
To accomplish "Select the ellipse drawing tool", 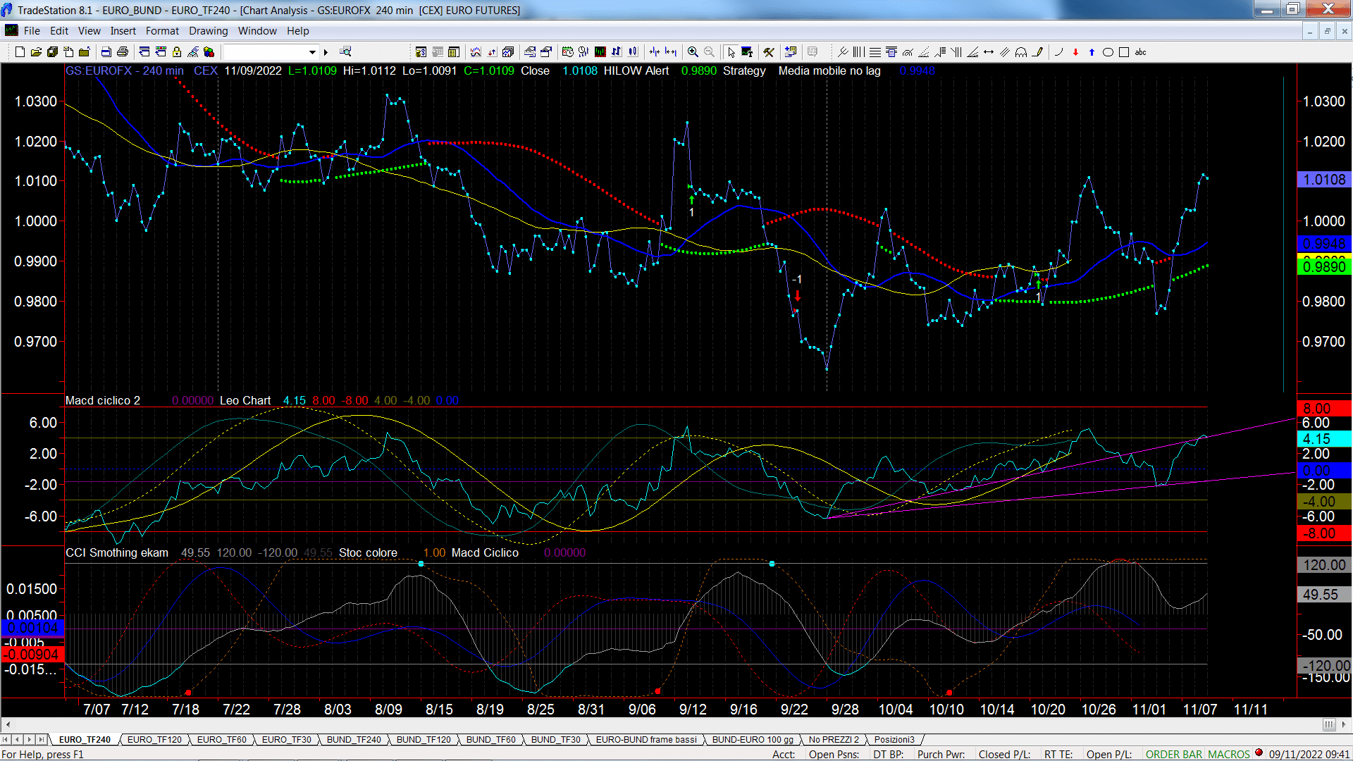I will point(1108,51).
